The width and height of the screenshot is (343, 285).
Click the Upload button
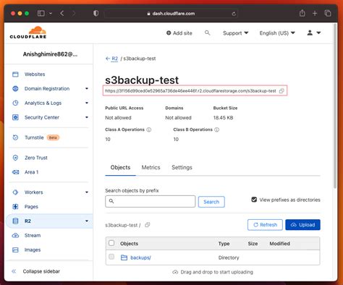[302, 225]
